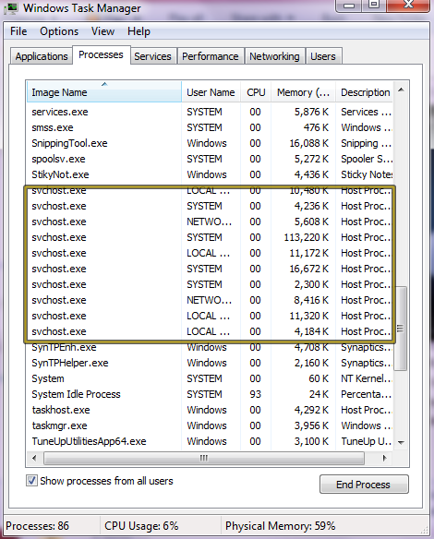Click the horizontal scrollbar right arrow

pyautogui.click(x=385, y=458)
